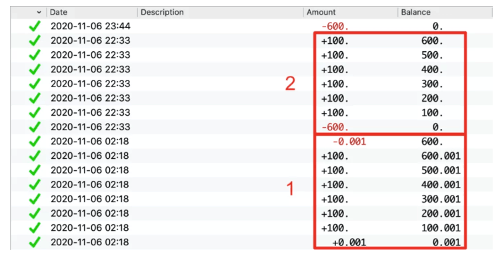Select the checkmark in the row with balance 400.
This screenshot has height=260, width=500.
tap(35, 69)
